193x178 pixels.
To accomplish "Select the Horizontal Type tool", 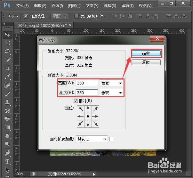I will click(x=7, y=161).
